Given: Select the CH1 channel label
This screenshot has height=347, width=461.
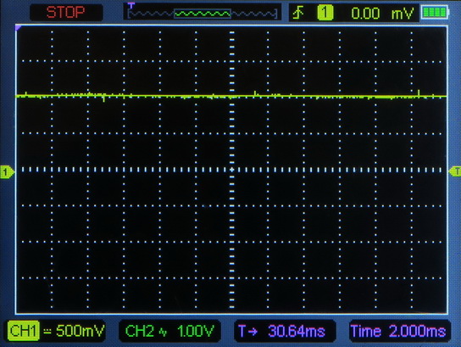Looking at the screenshot, I should pos(23,331).
